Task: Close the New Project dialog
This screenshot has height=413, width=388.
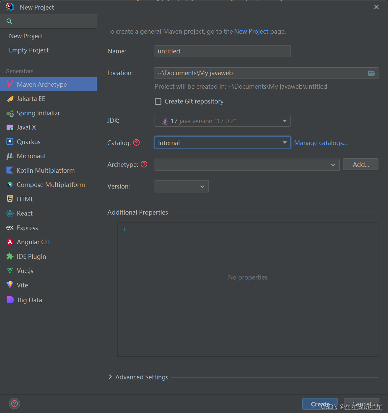Action: coord(376,7)
